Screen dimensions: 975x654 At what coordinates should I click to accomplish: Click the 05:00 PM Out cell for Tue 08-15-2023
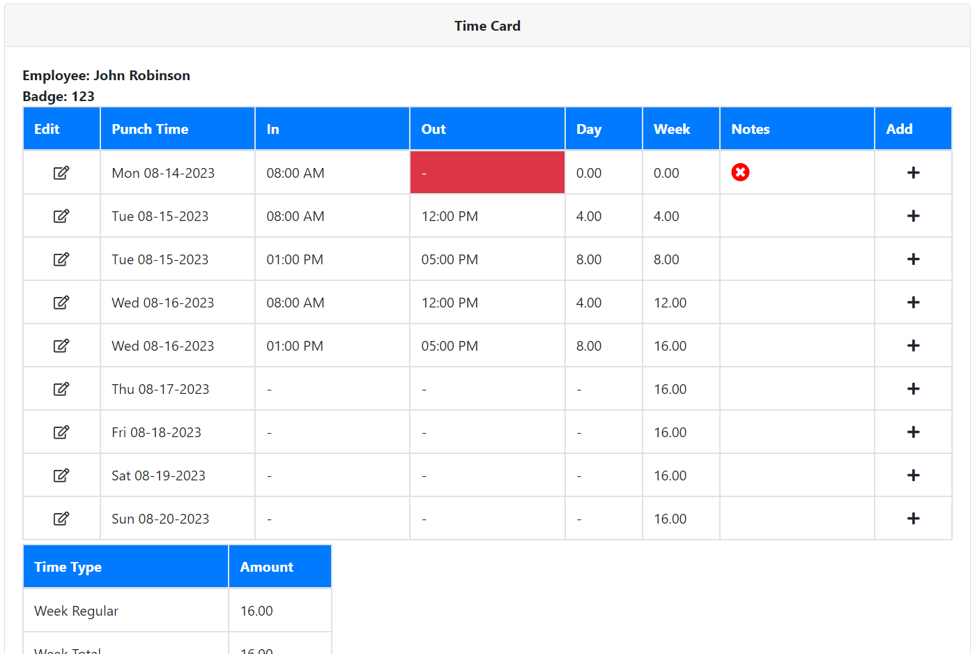(450, 259)
